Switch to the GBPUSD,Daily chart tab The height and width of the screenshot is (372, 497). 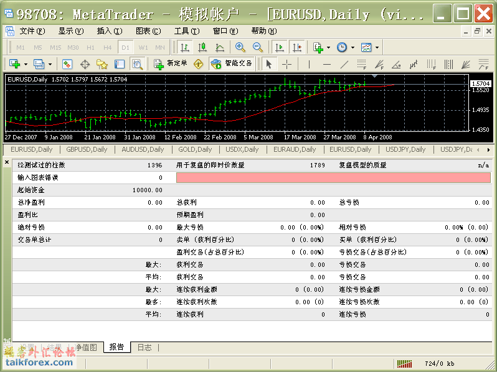tap(87, 149)
